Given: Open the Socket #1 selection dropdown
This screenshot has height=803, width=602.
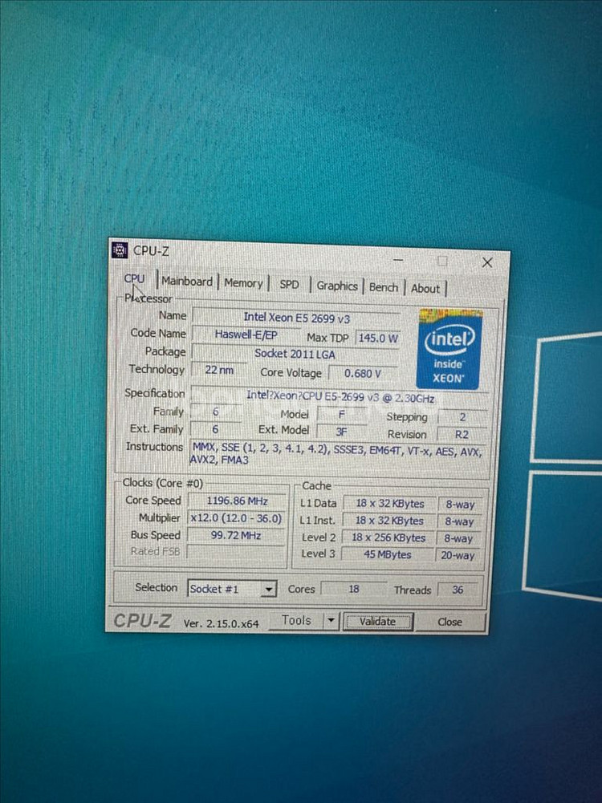Looking at the screenshot, I should click(x=232, y=589).
